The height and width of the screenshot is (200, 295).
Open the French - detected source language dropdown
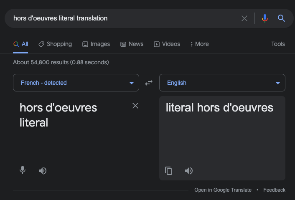76,83
